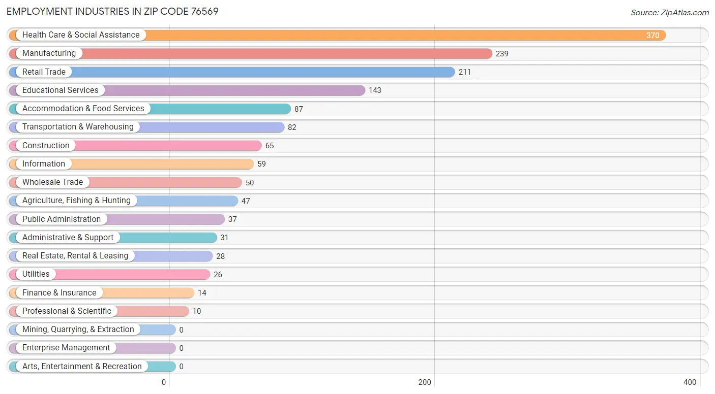Click the 143 value for Educational Services
715x394 pixels.
click(375, 90)
